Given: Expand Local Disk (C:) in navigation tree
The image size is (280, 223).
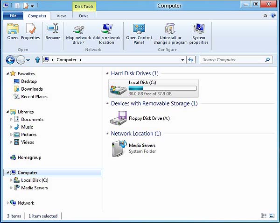Looking at the screenshot, I should [x=12, y=180].
